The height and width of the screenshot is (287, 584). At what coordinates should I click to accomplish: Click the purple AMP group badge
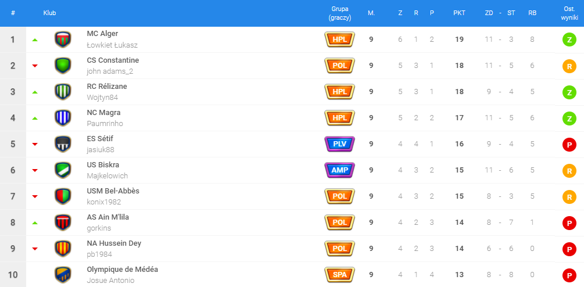(x=340, y=170)
